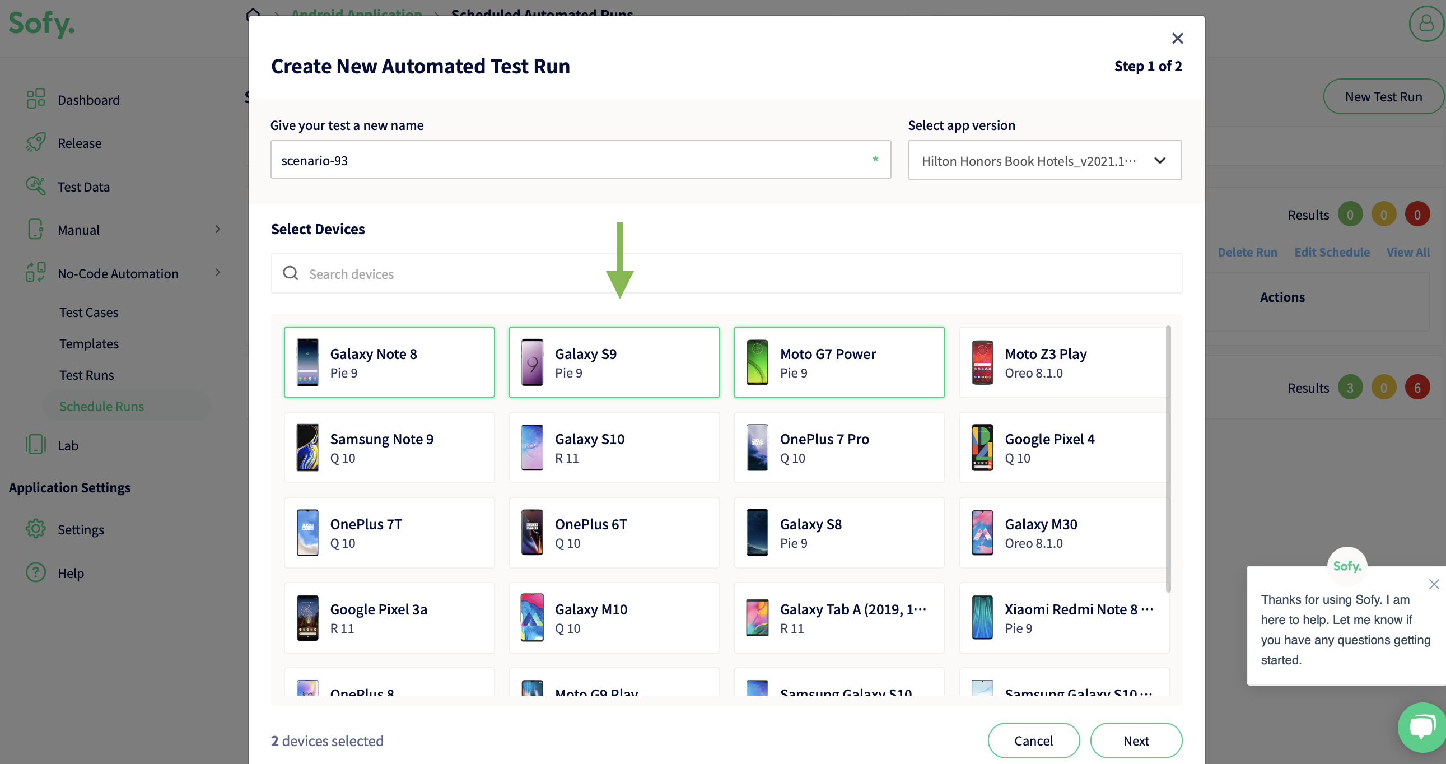Click the red results badge showing 6
Viewport: 1446px width, 764px height.
tap(1417, 388)
